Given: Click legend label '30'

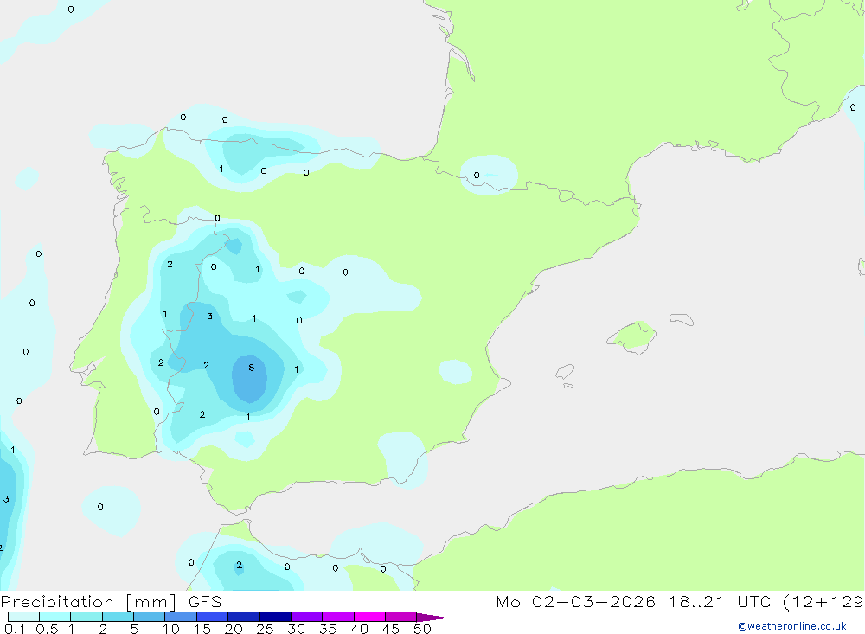Looking at the screenshot, I should pos(296,629).
